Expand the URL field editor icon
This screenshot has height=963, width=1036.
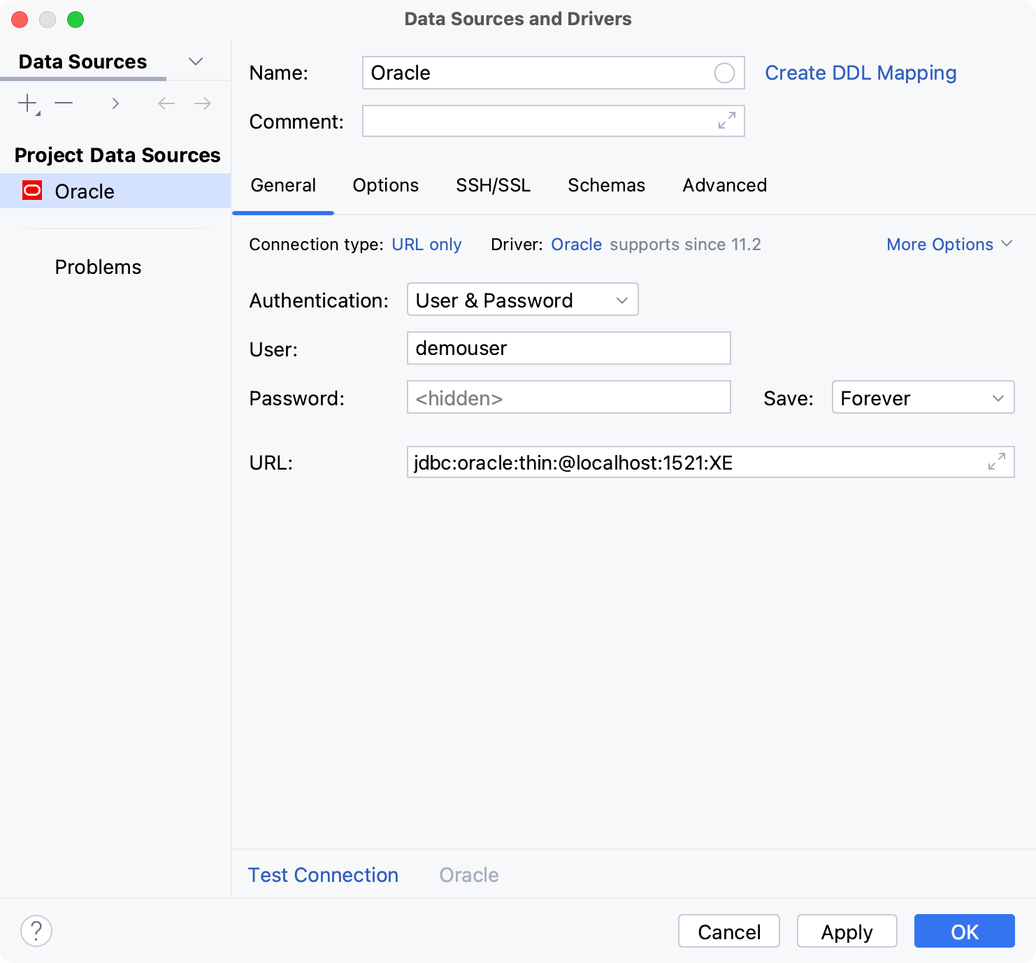point(996,462)
